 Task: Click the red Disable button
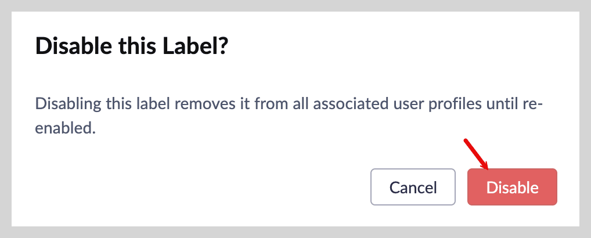[512, 187]
